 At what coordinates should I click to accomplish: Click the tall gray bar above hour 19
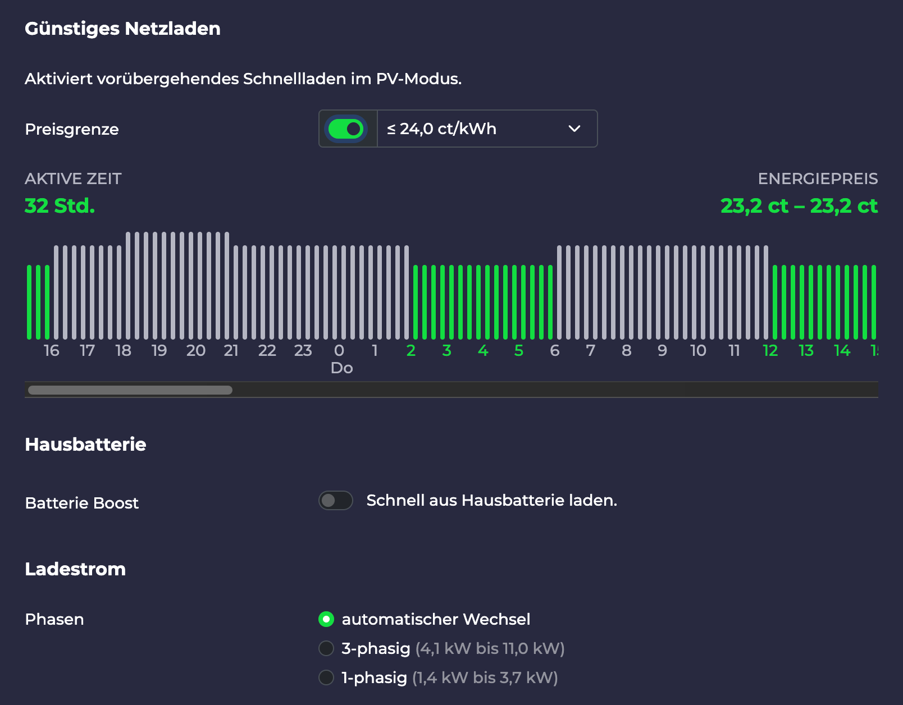164,285
